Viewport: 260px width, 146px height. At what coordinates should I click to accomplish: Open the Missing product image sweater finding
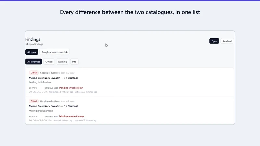[x=129, y=110]
